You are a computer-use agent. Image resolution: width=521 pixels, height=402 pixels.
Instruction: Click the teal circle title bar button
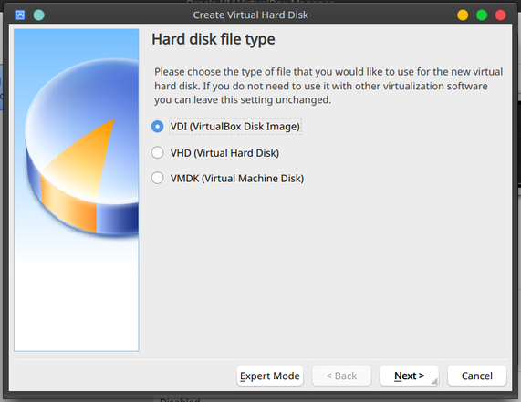point(39,15)
